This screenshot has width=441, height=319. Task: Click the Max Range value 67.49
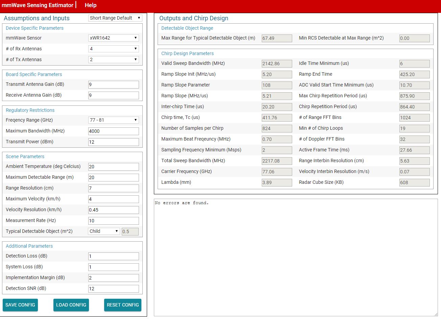click(x=277, y=38)
